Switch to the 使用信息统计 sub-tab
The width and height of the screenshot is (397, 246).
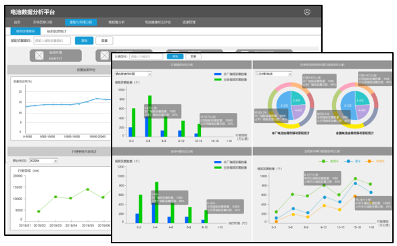point(56,31)
